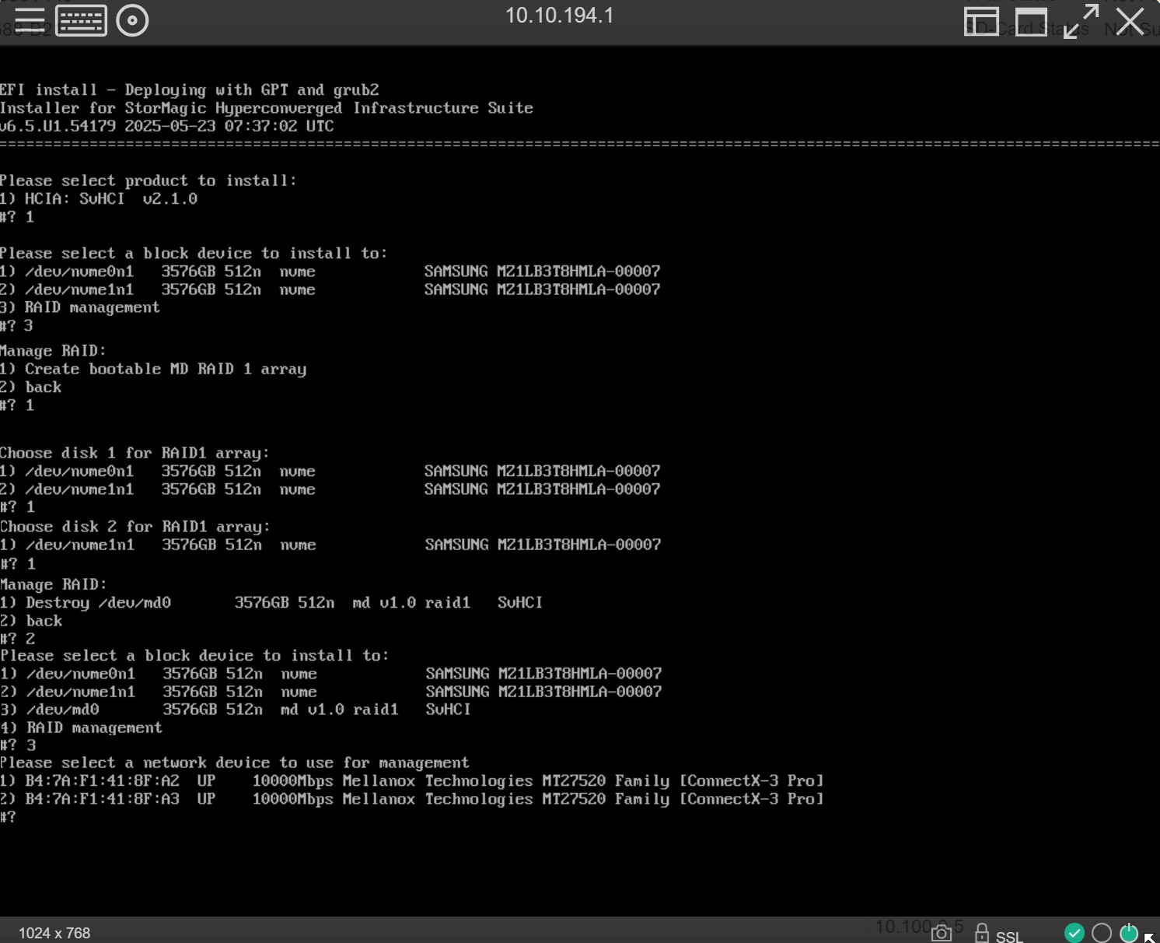
Task: Click 'Choose disk 1 for RAID1 array:' line
Action: coord(135,453)
